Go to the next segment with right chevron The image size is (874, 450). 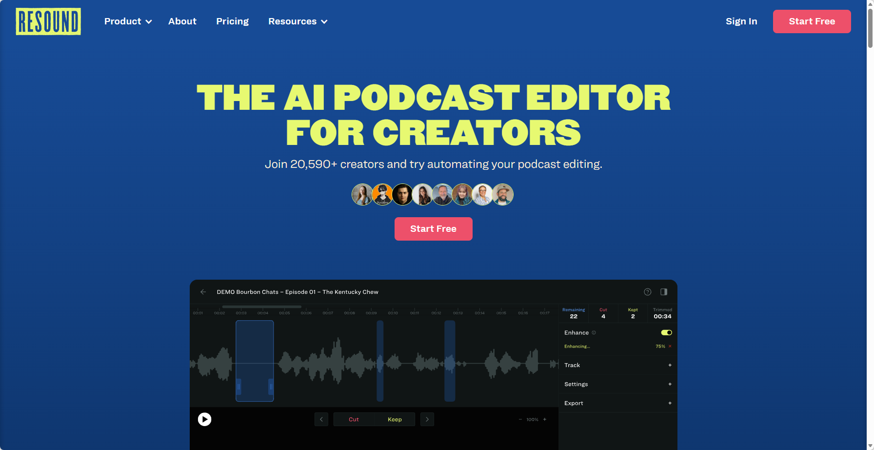[427, 419]
